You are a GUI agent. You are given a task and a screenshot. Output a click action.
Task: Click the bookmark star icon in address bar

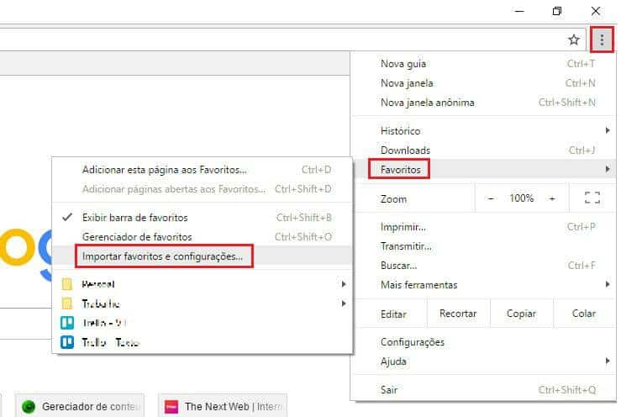point(574,40)
